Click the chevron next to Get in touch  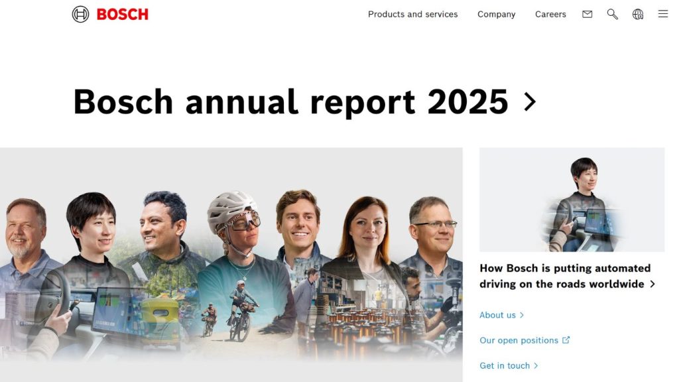click(536, 365)
